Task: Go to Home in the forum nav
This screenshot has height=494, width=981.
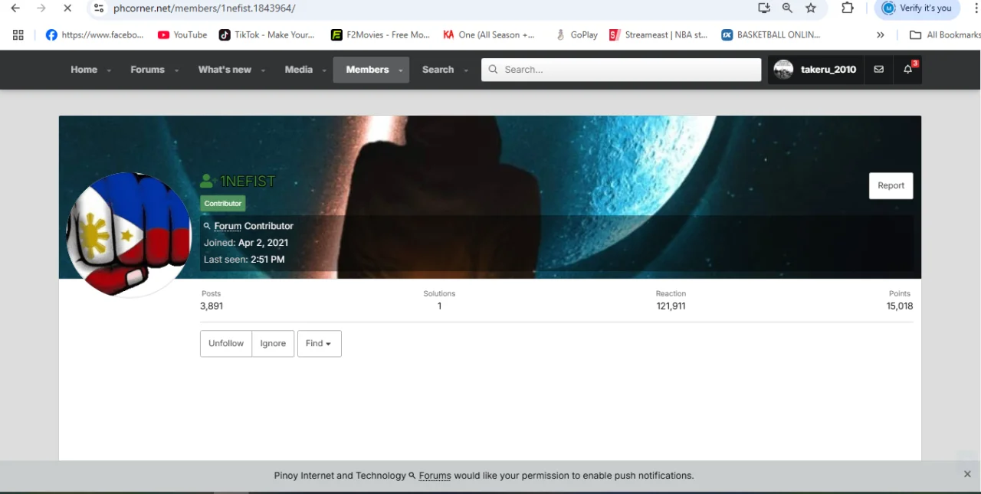Action: click(x=84, y=70)
